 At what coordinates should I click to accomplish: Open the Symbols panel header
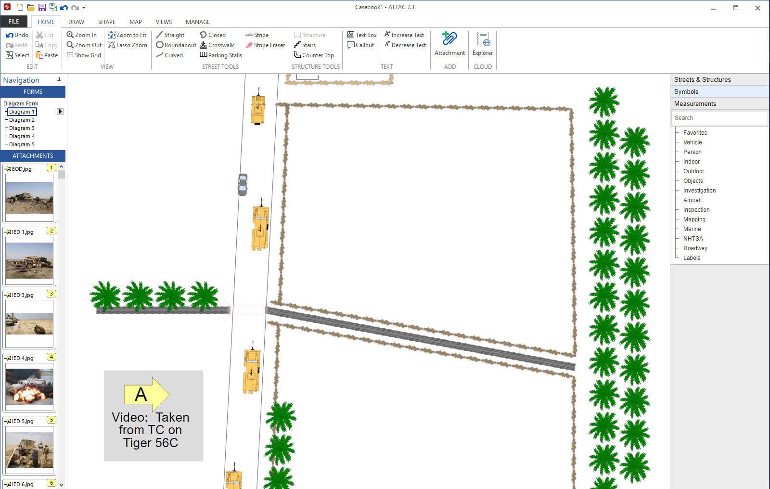[719, 91]
